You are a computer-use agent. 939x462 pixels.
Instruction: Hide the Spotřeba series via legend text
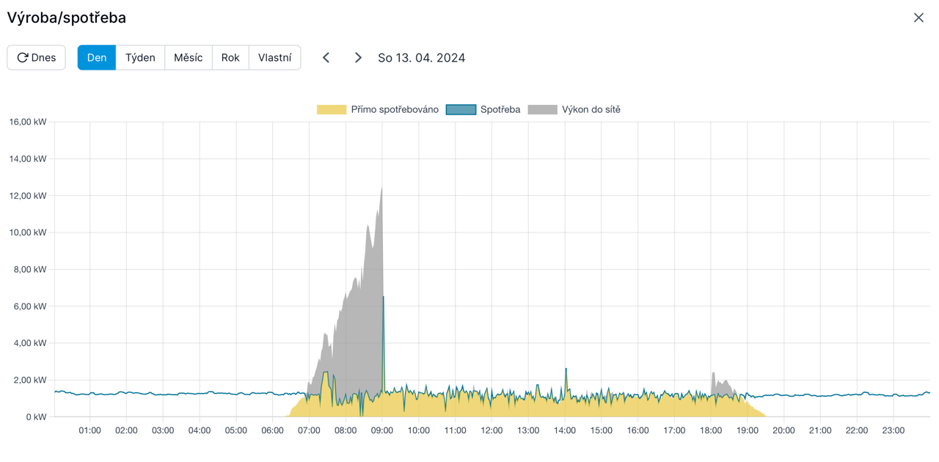tap(500, 110)
